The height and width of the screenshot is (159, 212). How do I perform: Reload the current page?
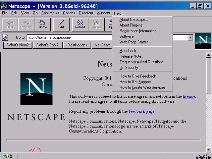point(80,25)
